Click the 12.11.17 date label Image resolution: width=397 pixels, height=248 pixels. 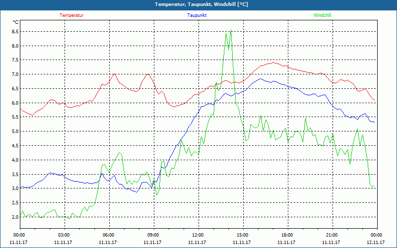pos(376,242)
